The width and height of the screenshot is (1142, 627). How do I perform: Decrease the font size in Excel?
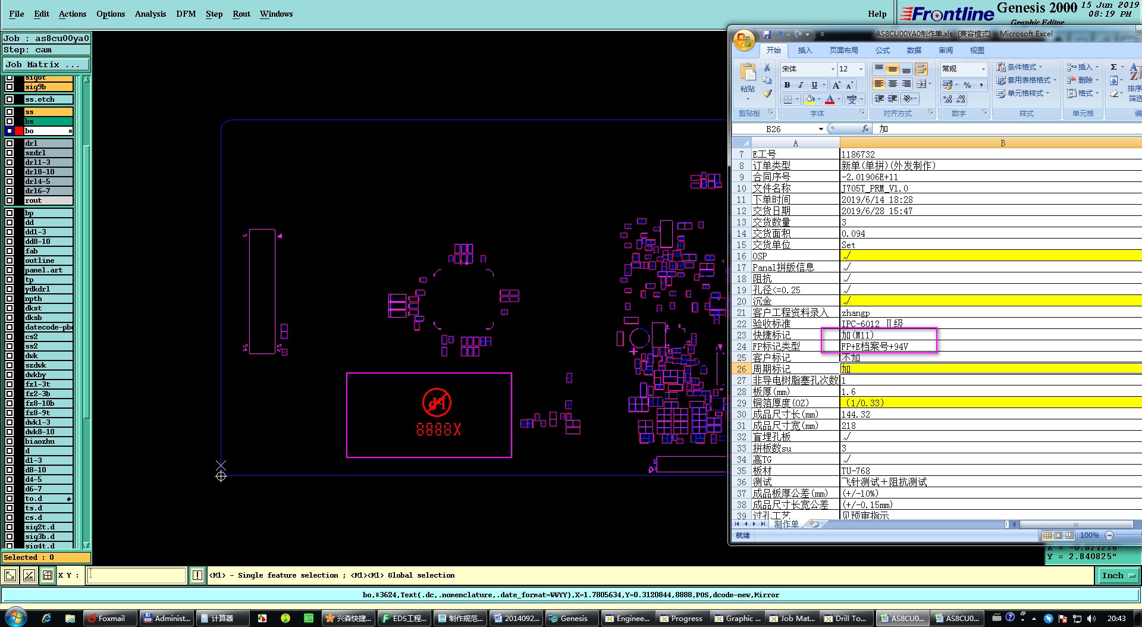(x=849, y=85)
